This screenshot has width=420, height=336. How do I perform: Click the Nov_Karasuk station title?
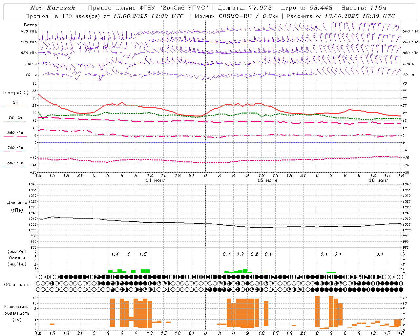pyautogui.click(x=52, y=8)
